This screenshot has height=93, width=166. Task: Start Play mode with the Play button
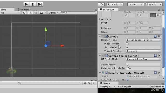[26, 4]
